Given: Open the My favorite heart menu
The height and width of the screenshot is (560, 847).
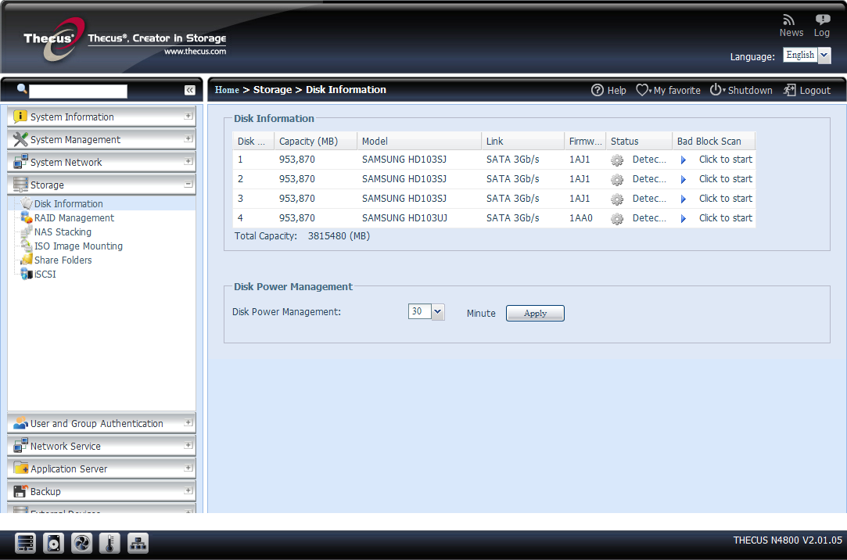Looking at the screenshot, I should tap(642, 90).
